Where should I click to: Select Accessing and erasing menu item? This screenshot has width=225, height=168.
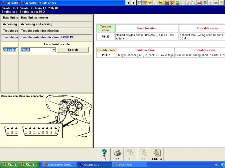coord(55,24)
